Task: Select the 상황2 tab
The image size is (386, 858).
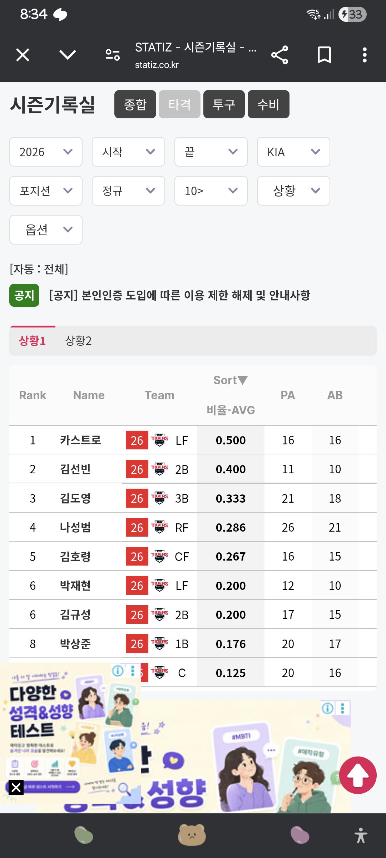Action: [78, 341]
